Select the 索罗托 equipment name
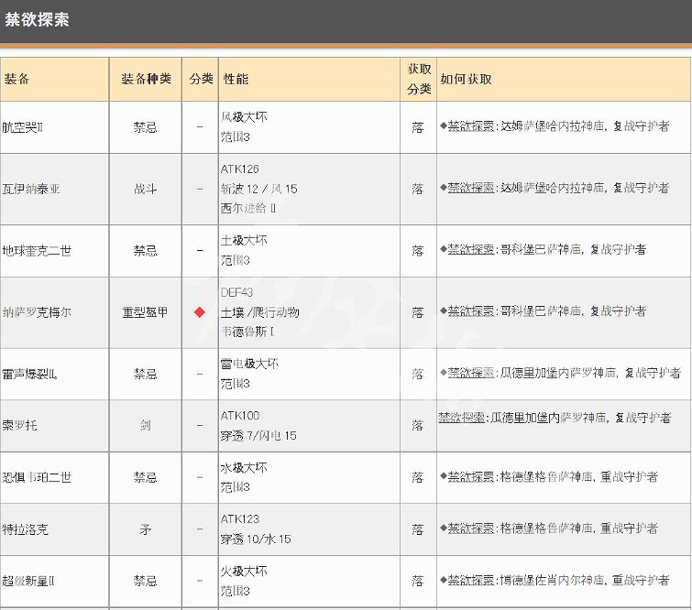The width and height of the screenshot is (692, 610). pyautogui.click(x=19, y=426)
